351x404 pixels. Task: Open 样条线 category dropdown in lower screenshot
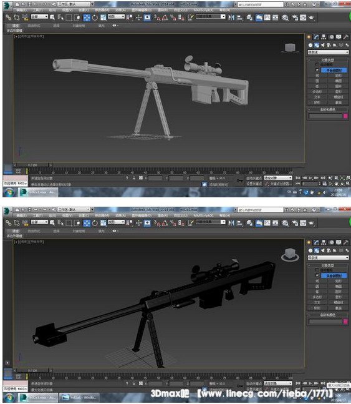(x=328, y=258)
